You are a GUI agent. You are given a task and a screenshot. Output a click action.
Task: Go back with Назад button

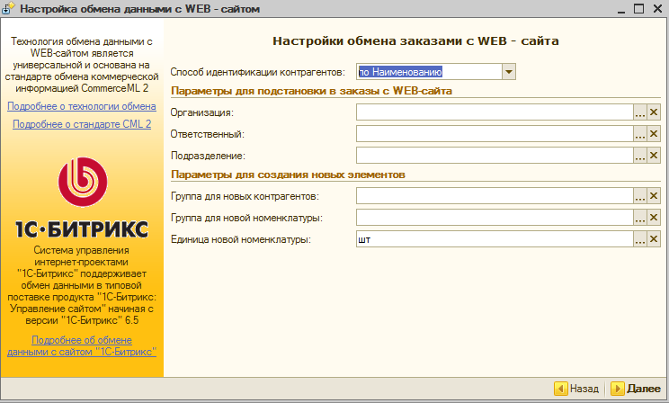coord(577,389)
